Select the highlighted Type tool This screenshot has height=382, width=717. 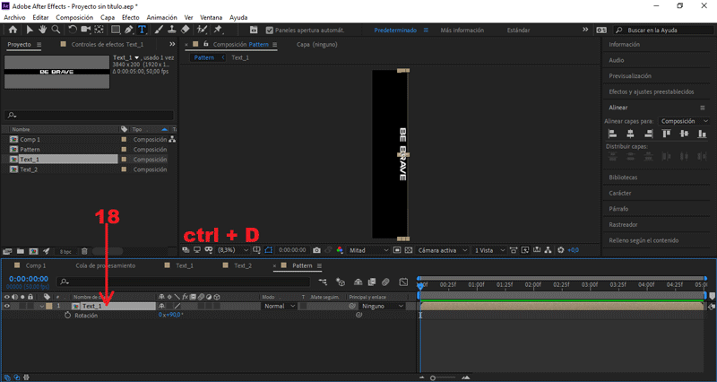coord(143,30)
